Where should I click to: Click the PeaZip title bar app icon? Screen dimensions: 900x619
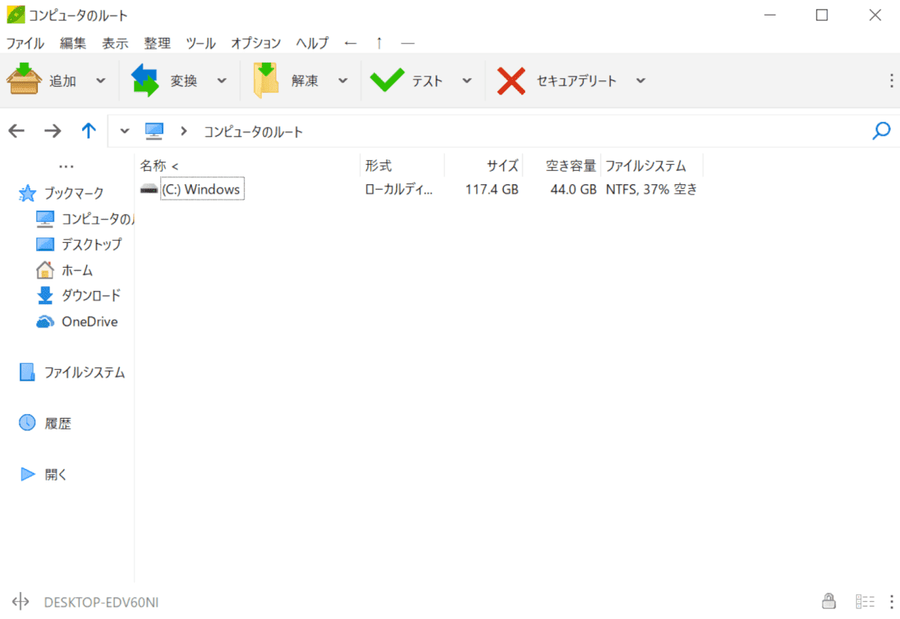[x=15, y=15]
